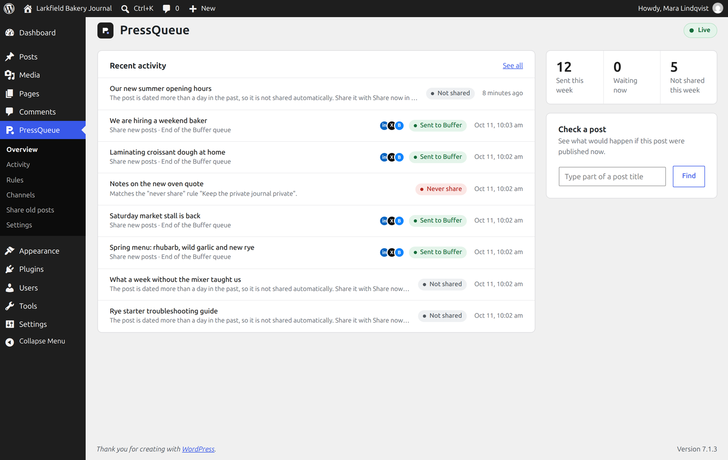Click "Howdy, Mara Lindqvist" account text
The image size is (728, 460).
(x=673, y=9)
